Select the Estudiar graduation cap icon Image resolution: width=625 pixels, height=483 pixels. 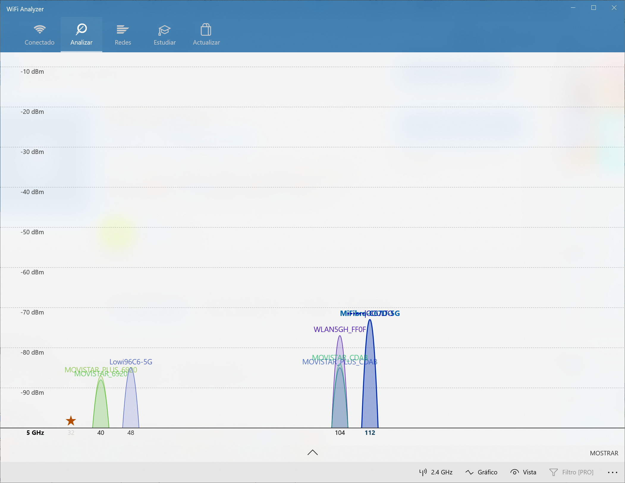(164, 30)
